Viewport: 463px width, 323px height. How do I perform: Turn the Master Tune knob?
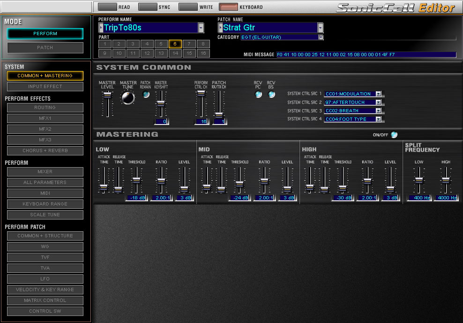click(x=128, y=98)
